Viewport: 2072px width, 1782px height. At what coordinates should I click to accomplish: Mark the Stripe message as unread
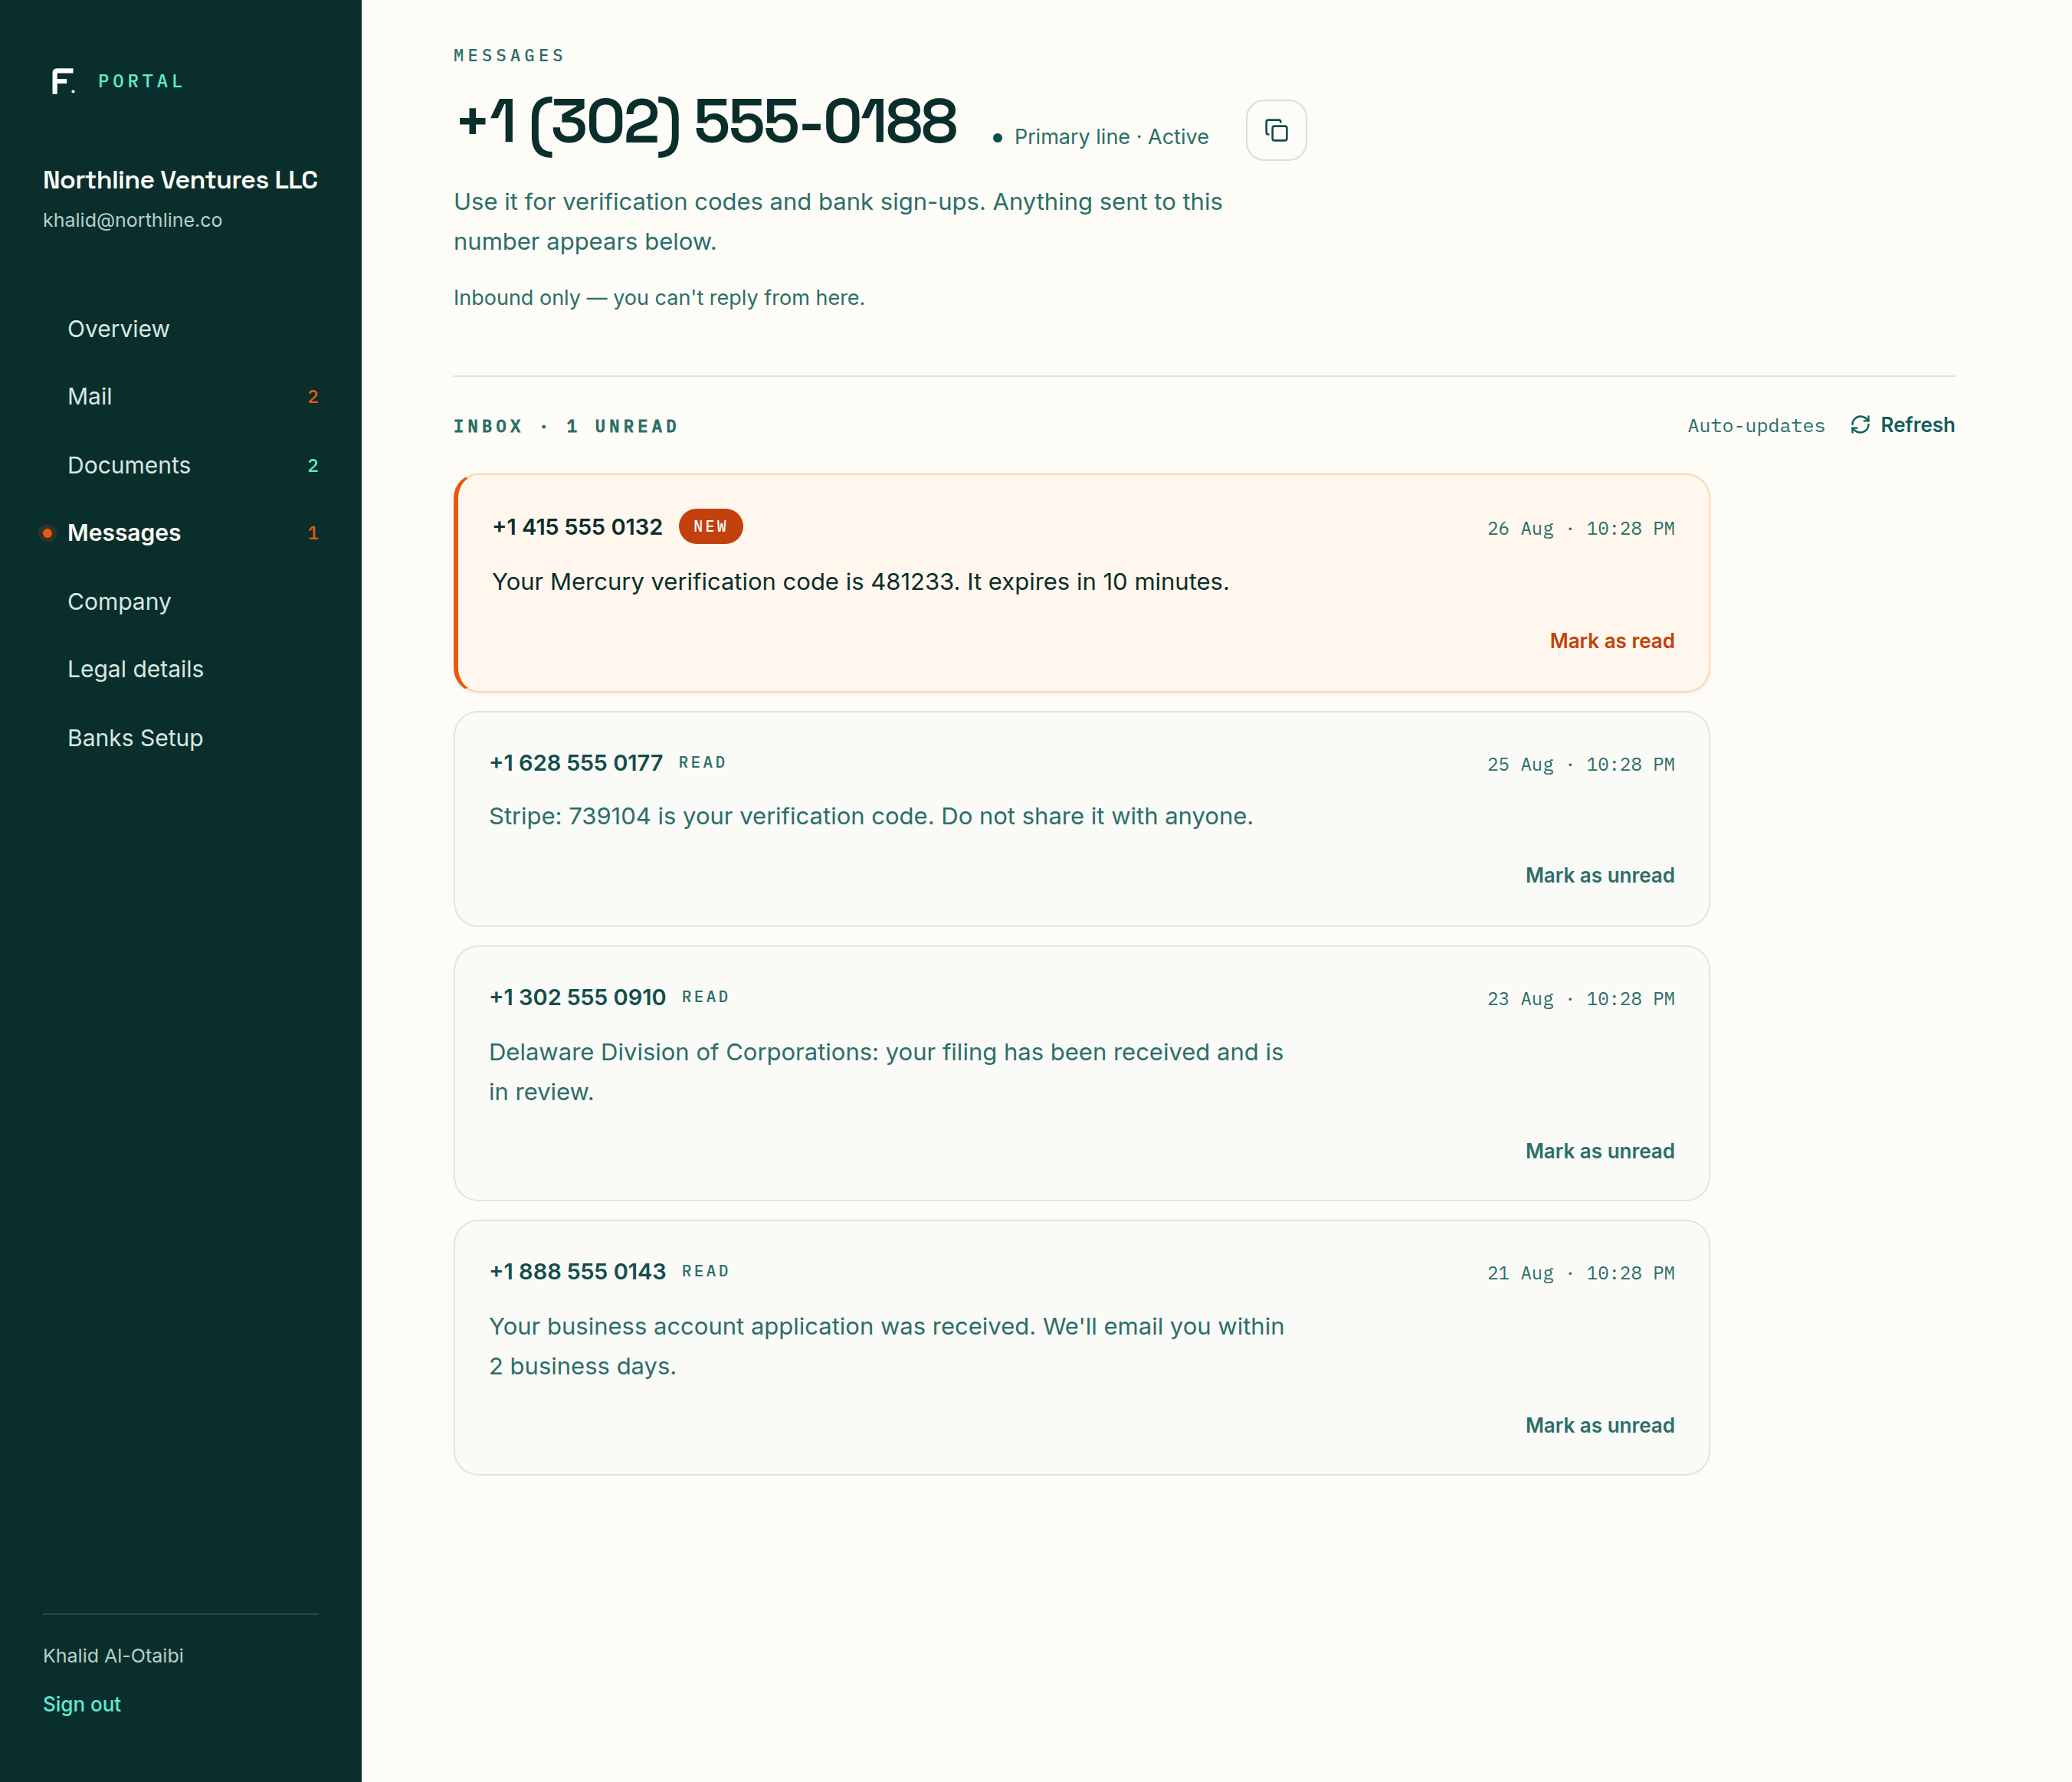tap(1600, 875)
